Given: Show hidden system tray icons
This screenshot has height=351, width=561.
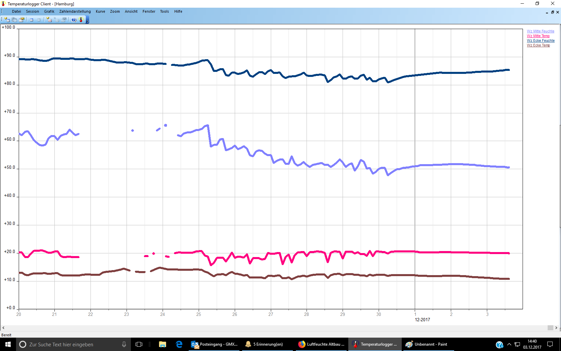Looking at the screenshot, I should tap(509, 344).
